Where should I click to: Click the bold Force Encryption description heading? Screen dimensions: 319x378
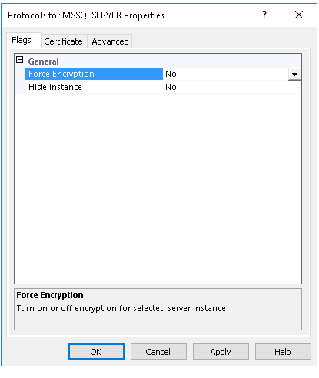point(50,295)
